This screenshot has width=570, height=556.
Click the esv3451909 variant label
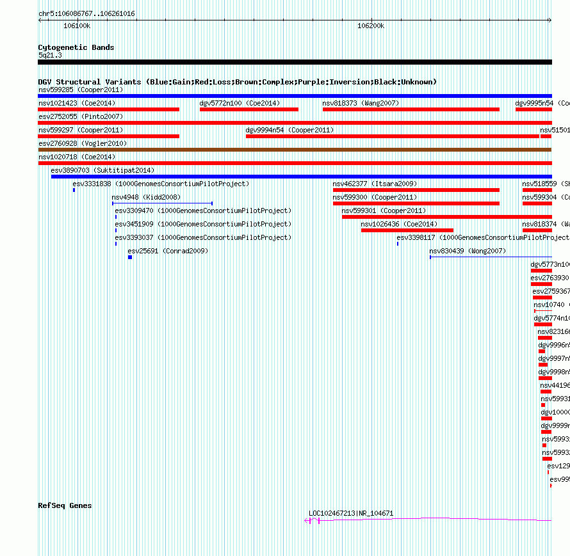coord(203,224)
